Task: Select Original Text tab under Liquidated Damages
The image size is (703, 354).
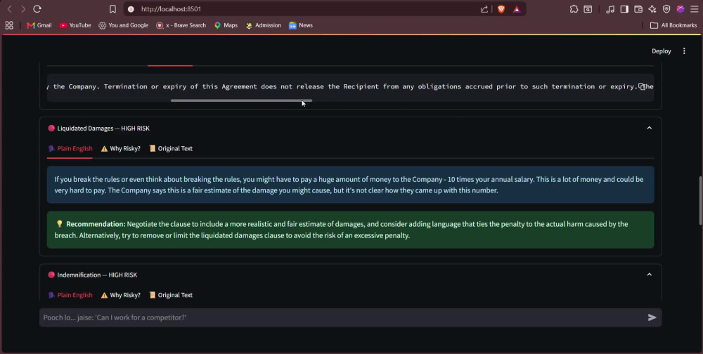Action: [x=170, y=149]
